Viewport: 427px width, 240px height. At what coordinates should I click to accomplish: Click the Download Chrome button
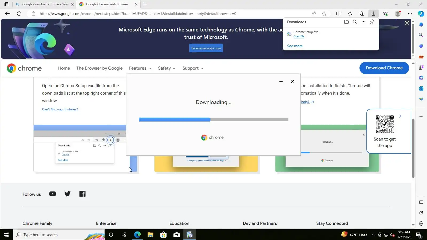(x=384, y=68)
